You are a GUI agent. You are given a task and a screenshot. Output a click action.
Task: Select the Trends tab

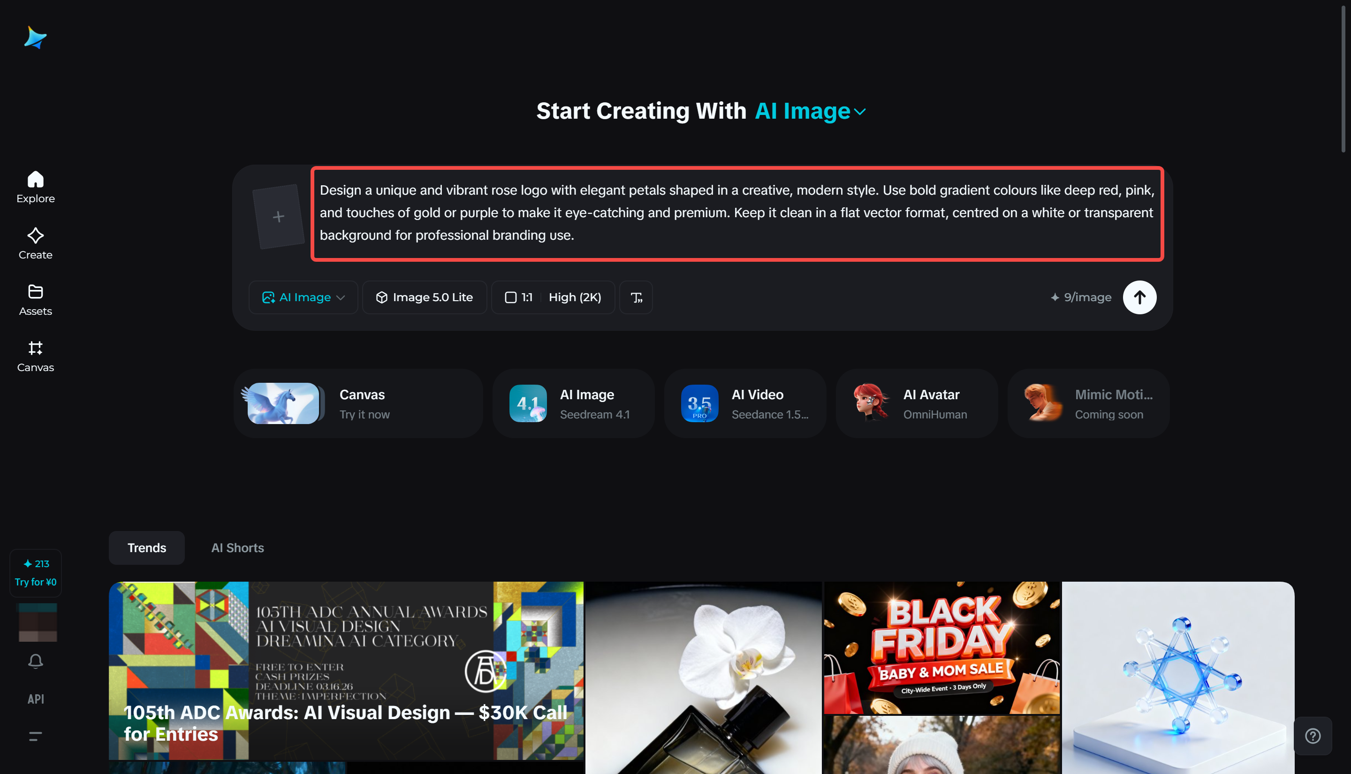pos(147,547)
